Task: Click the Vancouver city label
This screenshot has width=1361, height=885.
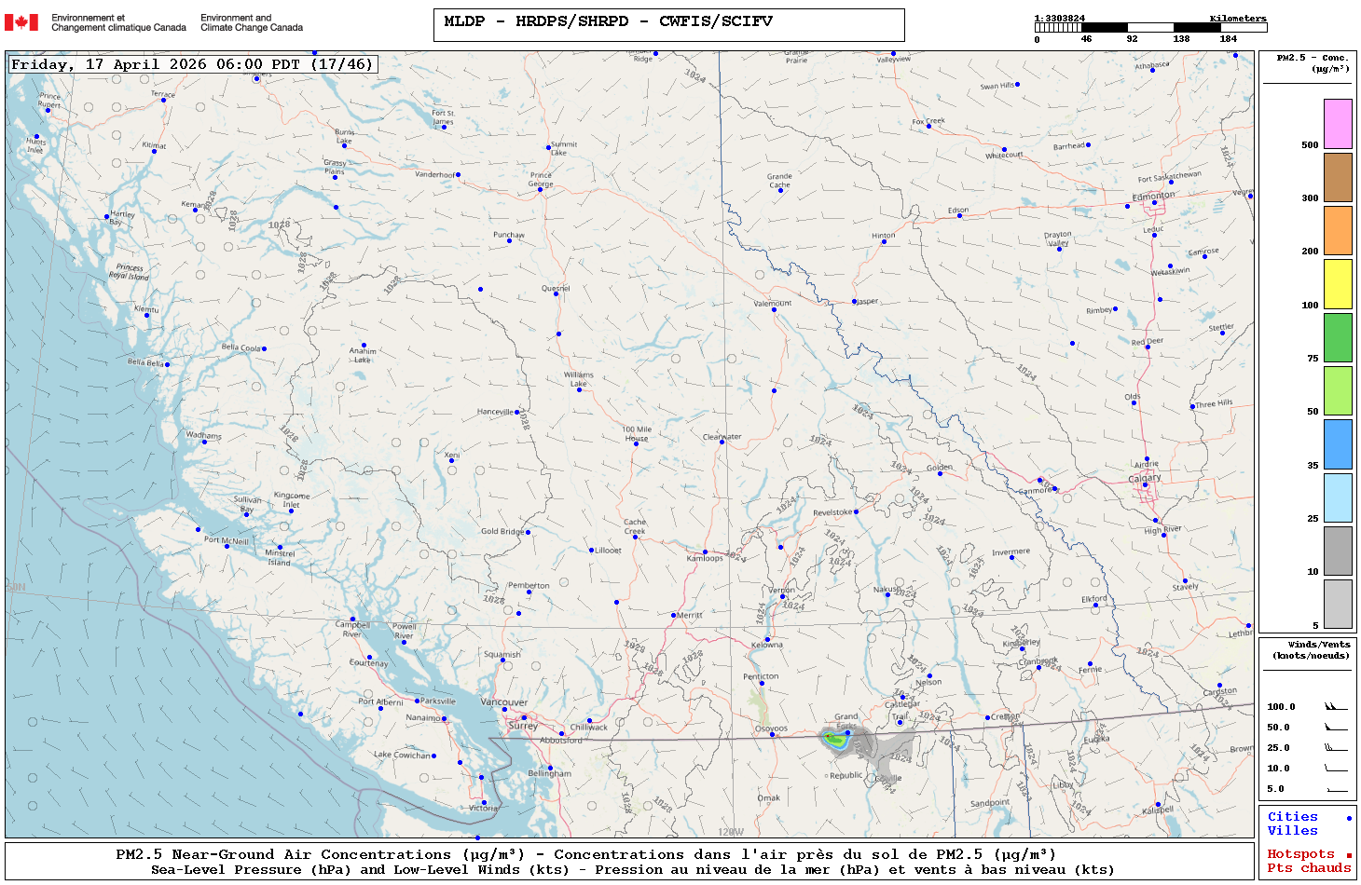Action: [504, 702]
